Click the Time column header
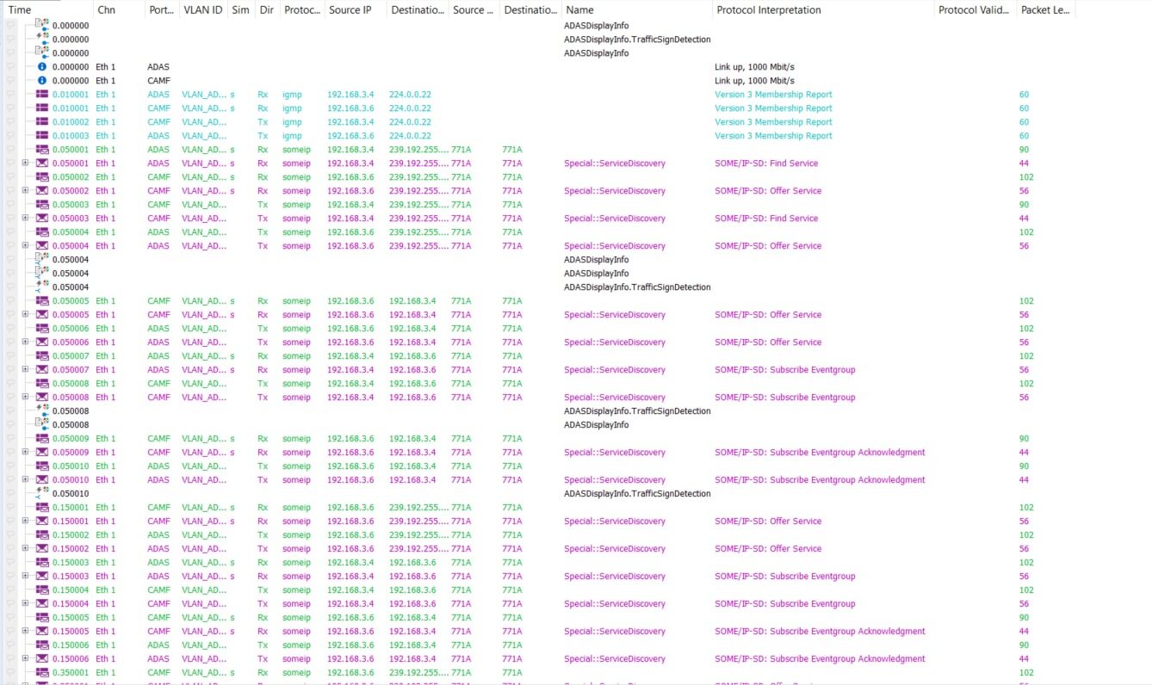 pos(20,10)
